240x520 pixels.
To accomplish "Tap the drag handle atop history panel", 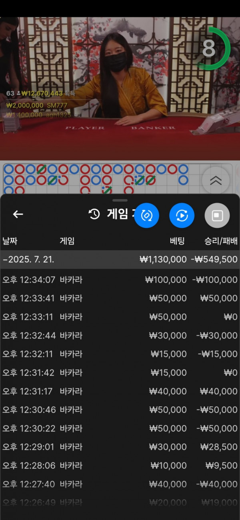I will 120,200.
